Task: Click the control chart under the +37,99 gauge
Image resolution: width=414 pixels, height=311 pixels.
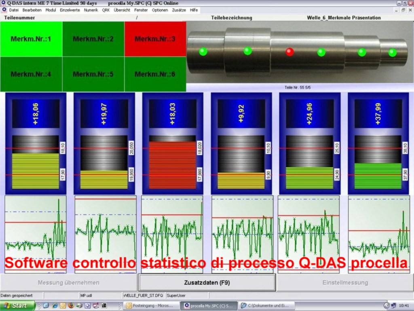Action: (x=379, y=234)
